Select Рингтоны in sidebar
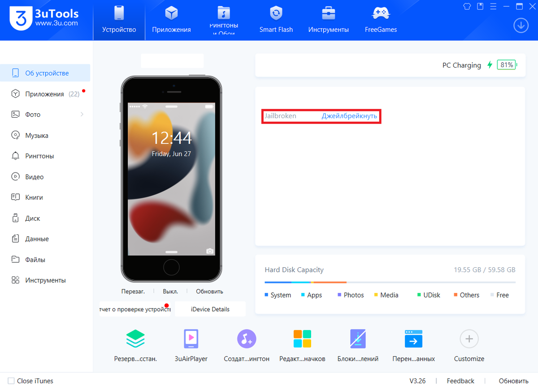This screenshot has width=538, height=385. pos(45,156)
